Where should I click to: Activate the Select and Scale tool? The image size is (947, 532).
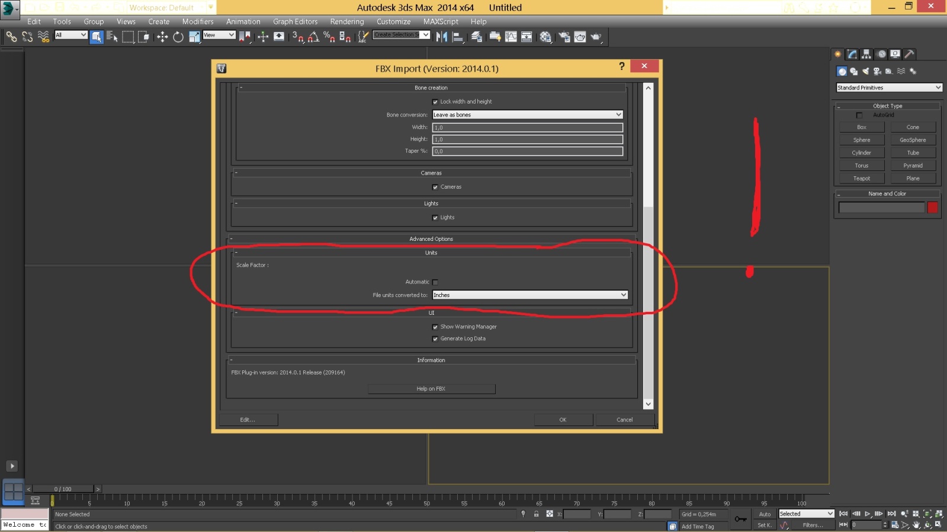(x=194, y=37)
